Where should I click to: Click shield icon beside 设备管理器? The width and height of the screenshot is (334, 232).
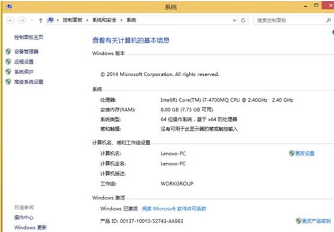tap(8, 51)
